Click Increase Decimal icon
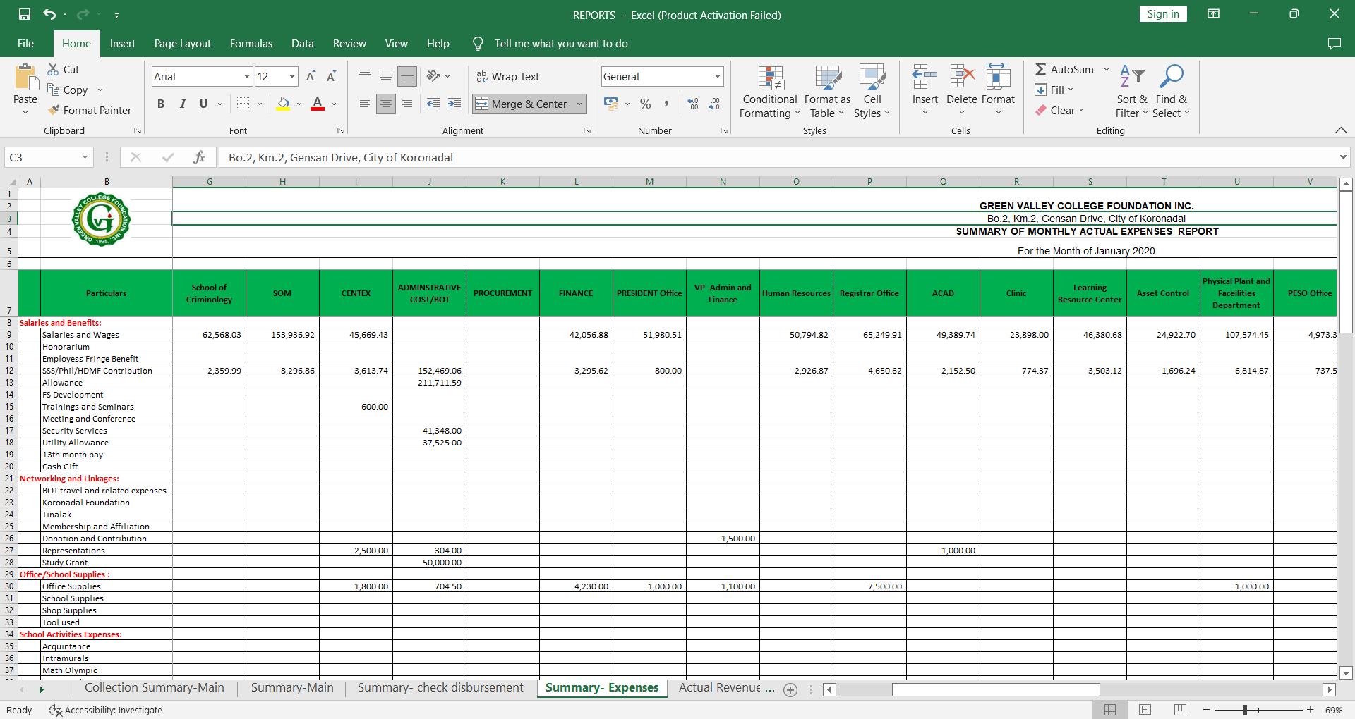The image size is (1355, 719). (693, 104)
